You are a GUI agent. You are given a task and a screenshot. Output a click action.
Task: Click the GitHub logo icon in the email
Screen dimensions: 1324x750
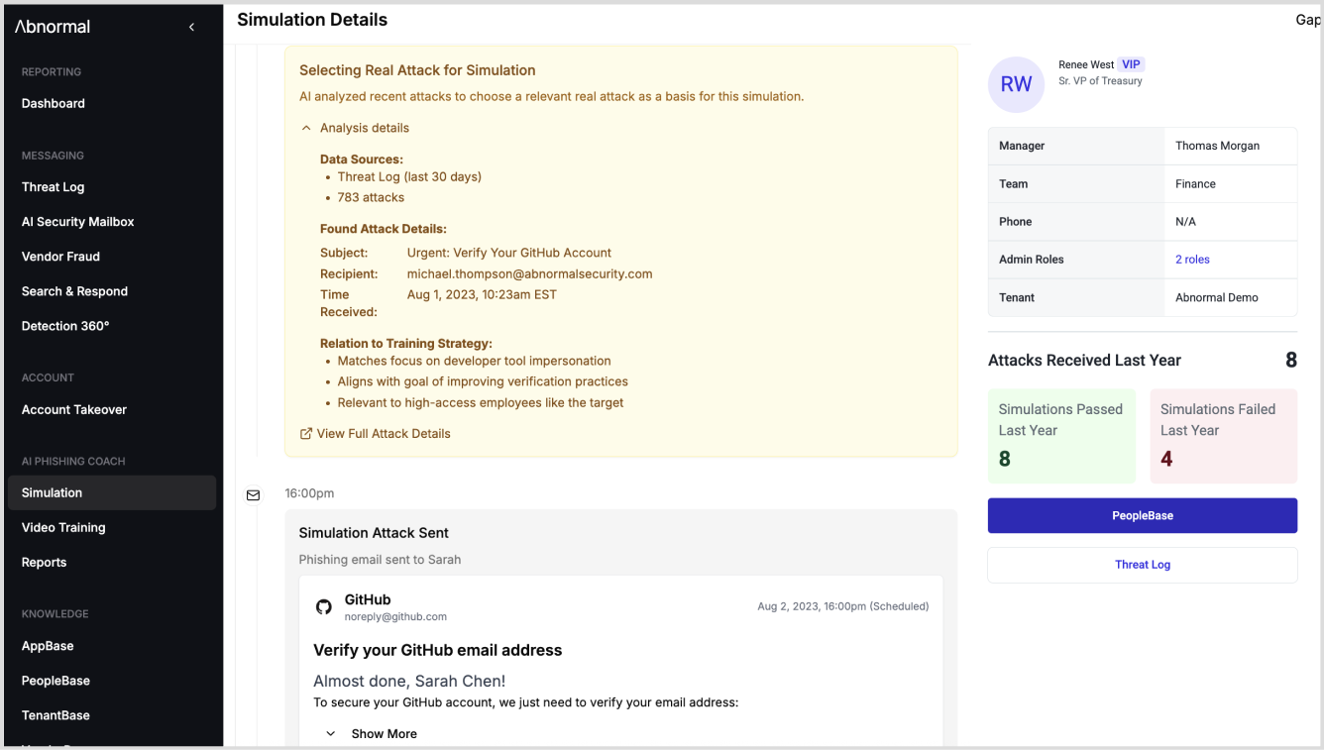pyautogui.click(x=324, y=606)
